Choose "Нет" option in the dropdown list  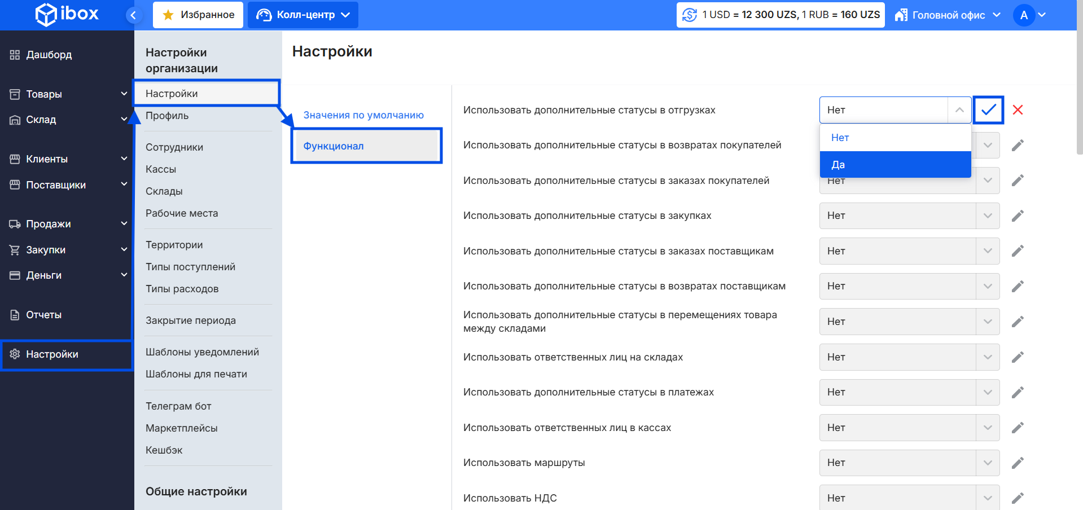point(895,138)
